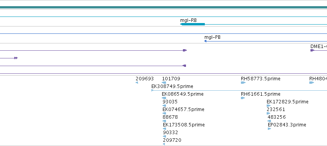This screenshot has width=327, height=146.
Task: Select the arrow glyph under 101709
Action: click(164, 83)
